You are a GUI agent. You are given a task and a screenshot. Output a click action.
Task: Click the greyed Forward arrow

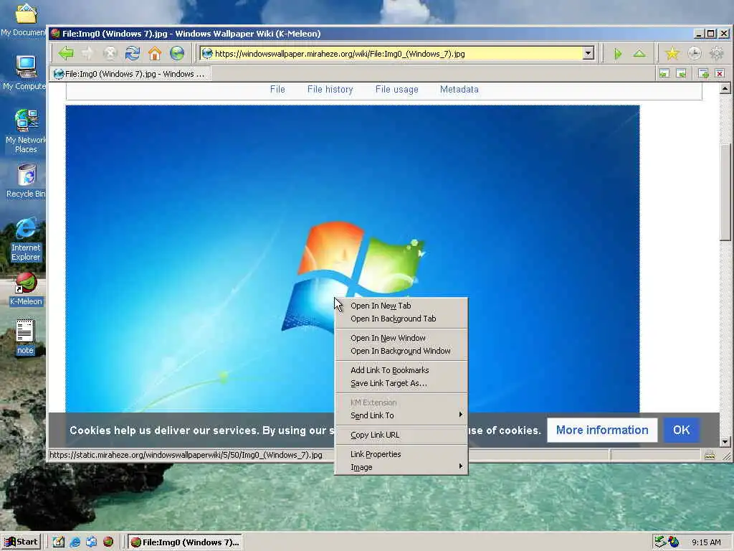[x=87, y=53]
